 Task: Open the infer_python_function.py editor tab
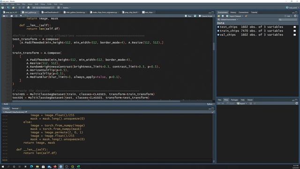75,13
